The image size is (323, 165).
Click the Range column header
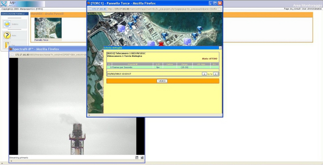pos(185,64)
